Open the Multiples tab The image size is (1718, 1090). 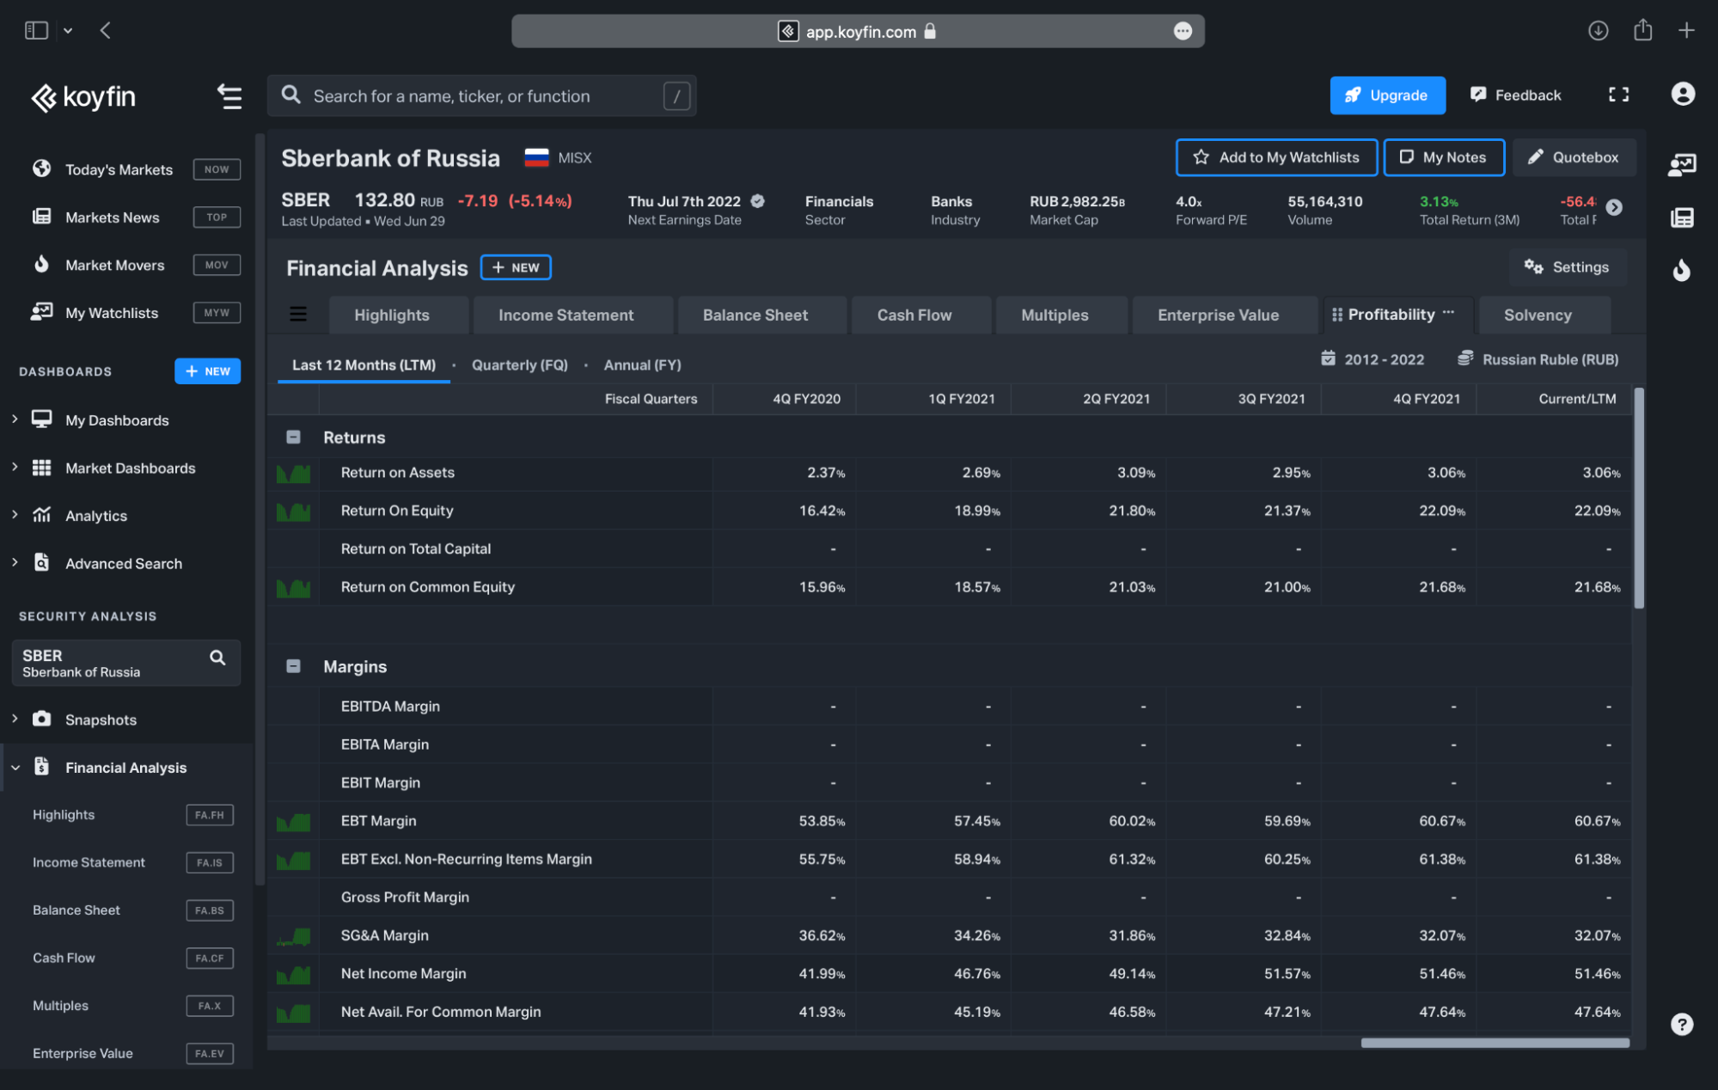tap(1061, 315)
